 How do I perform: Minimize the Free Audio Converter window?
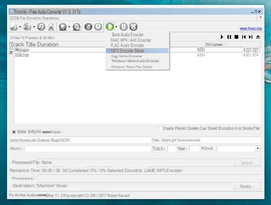pyautogui.click(x=252, y=12)
